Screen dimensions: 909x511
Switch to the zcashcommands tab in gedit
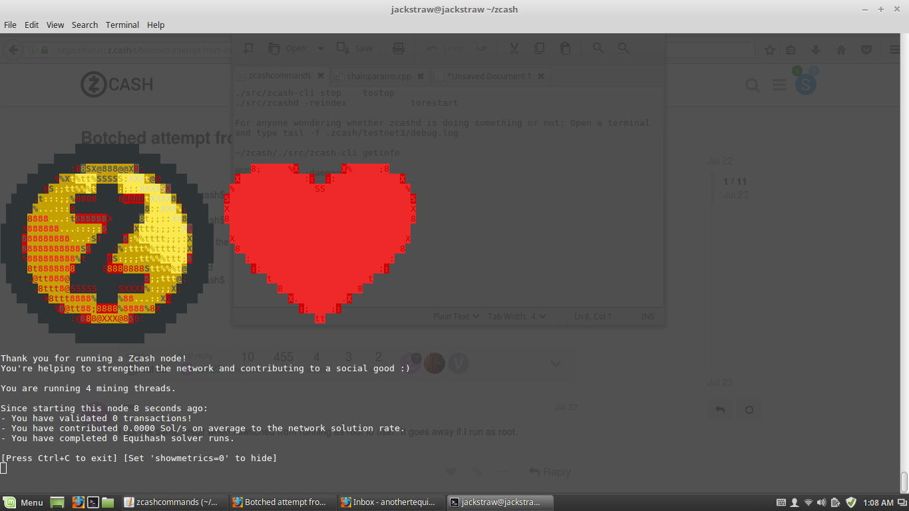279,76
